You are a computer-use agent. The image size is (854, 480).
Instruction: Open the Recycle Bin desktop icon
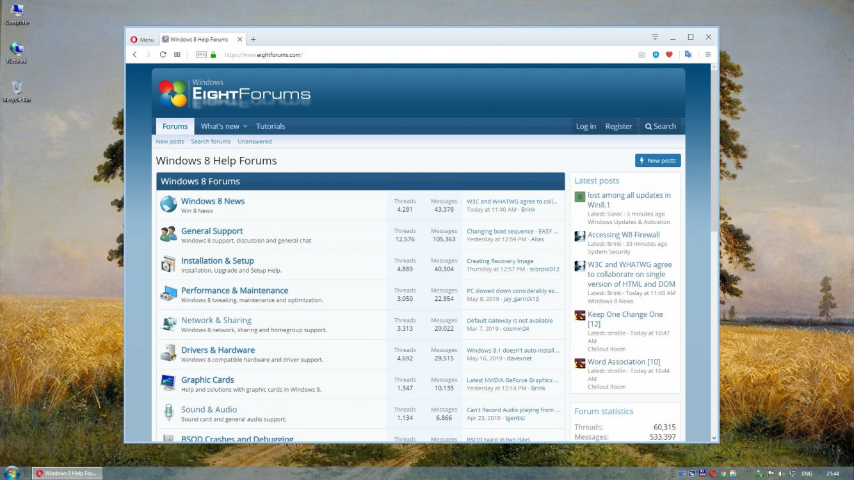pyautogui.click(x=17, y=92)
